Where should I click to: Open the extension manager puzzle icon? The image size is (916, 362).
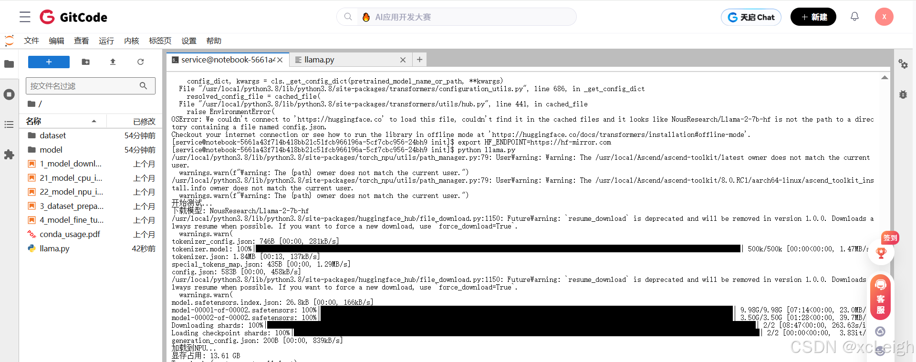tap(9, 155)
